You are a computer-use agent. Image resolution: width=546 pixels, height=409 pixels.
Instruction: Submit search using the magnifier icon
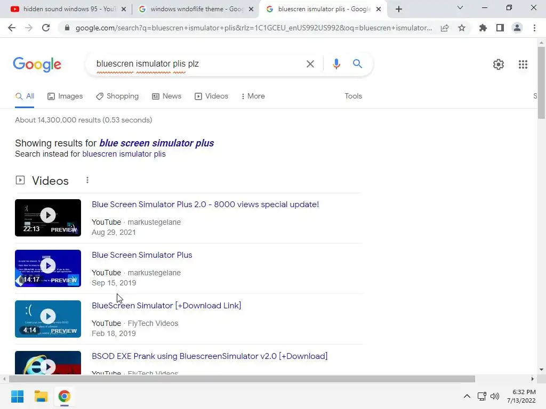point(357,64)
